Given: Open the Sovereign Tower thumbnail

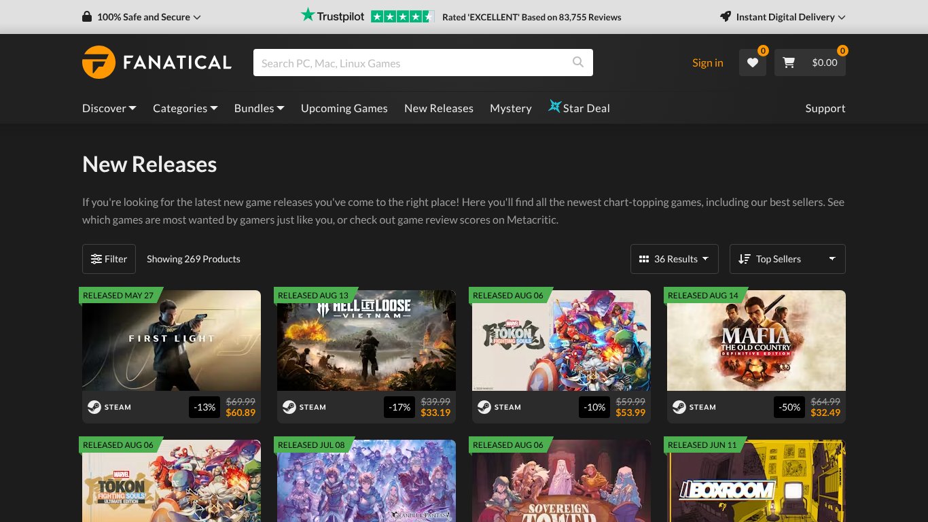Looking at the screenshot, I should point(561,481).
